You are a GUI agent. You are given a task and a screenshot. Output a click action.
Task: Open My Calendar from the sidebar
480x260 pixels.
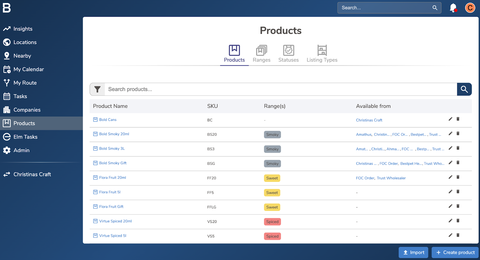click(x=28, y=69)
